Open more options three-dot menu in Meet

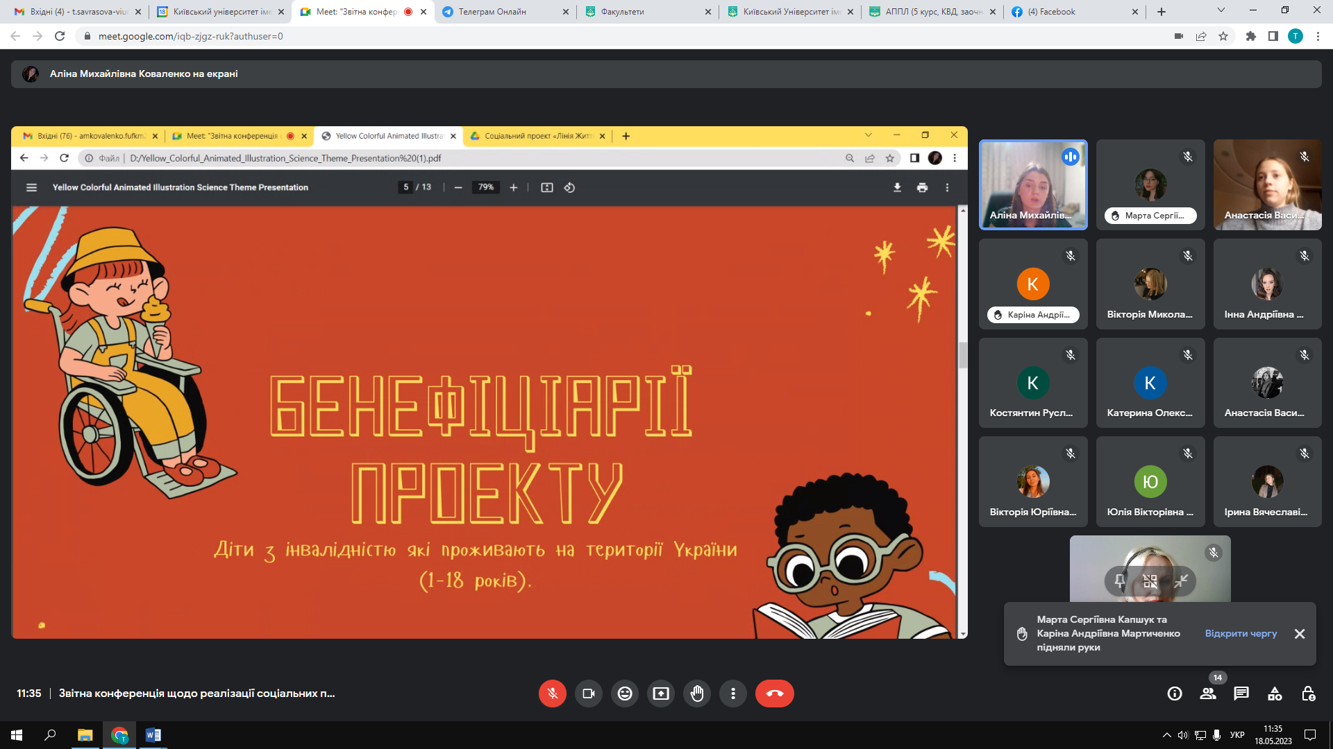click(733, 694)
